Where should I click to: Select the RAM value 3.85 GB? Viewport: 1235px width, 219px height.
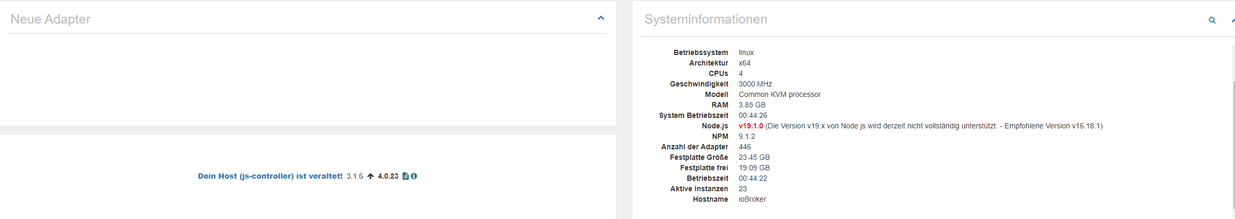pyautogui.click(x=752, y=105)
